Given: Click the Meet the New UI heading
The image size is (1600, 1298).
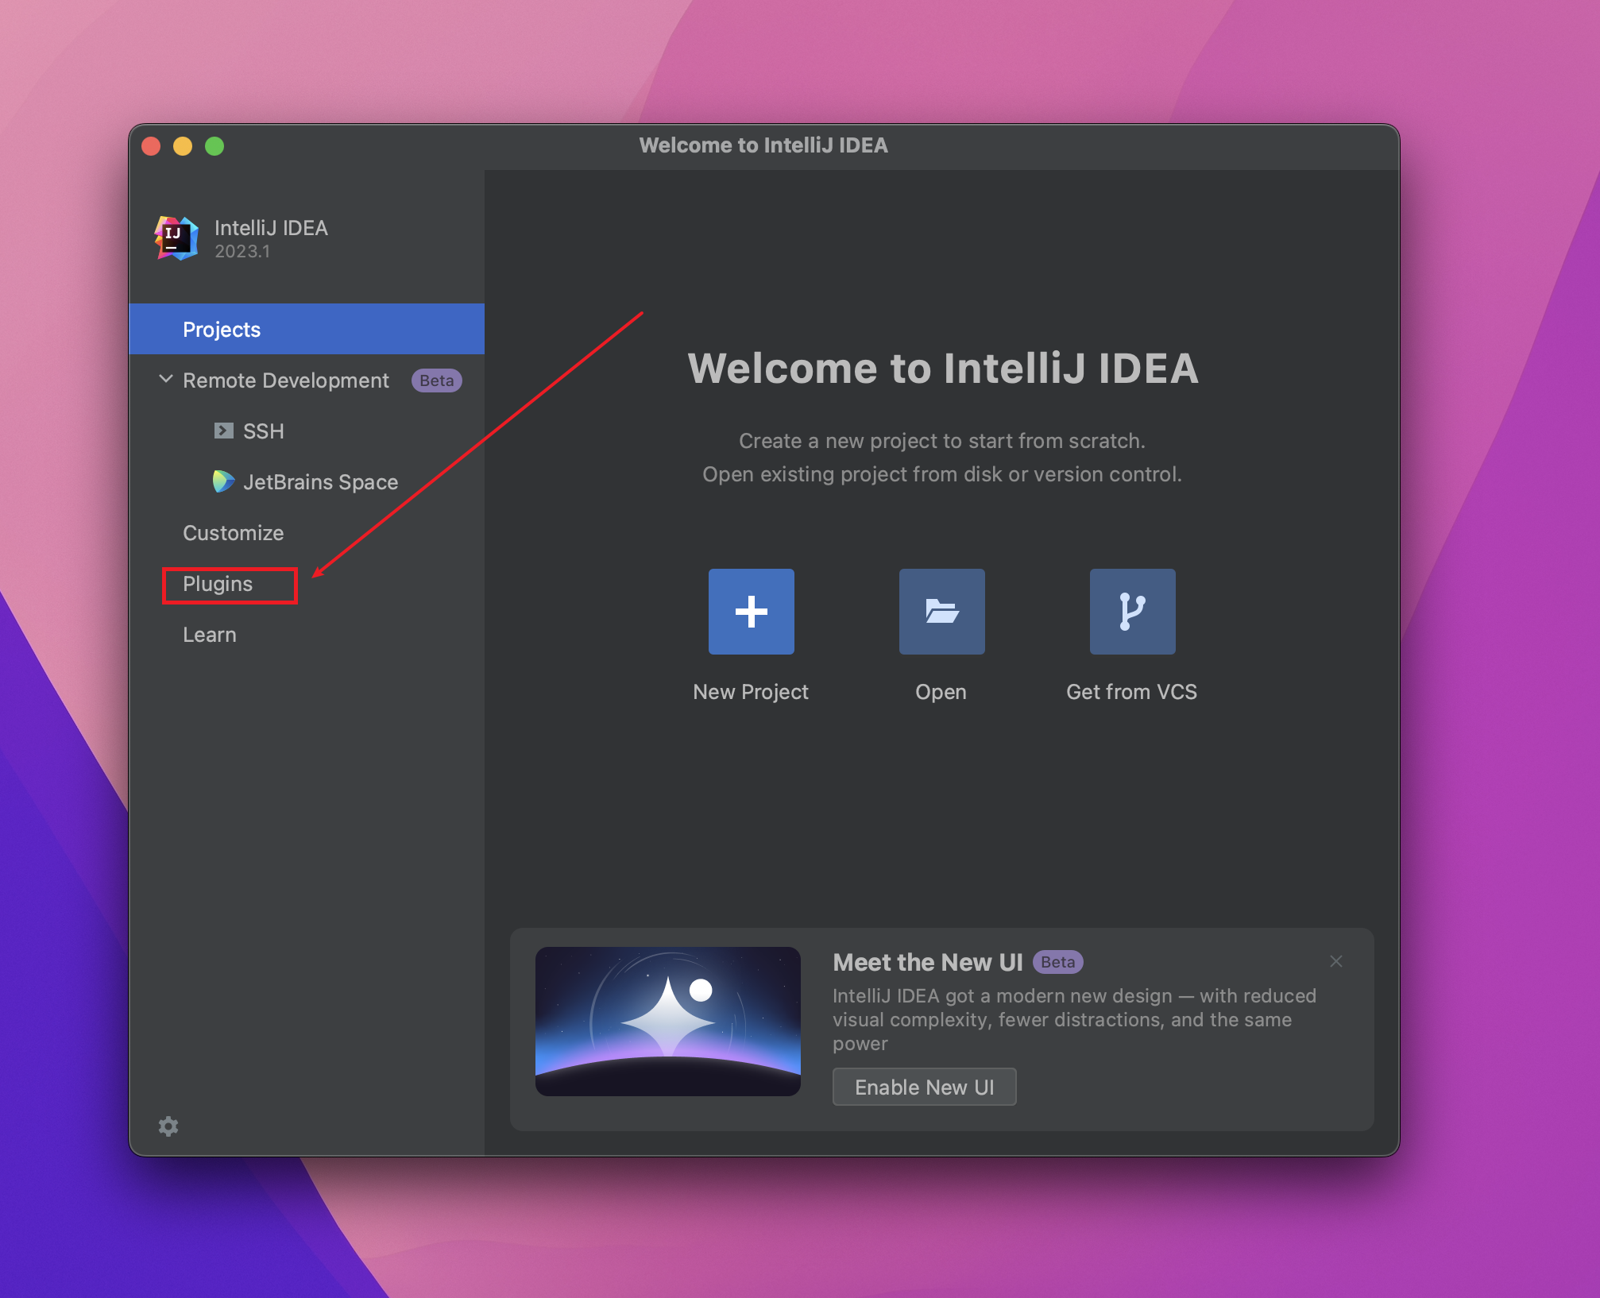Looking at the screenshot, I should pyautogui.click(x=928, y=962).
